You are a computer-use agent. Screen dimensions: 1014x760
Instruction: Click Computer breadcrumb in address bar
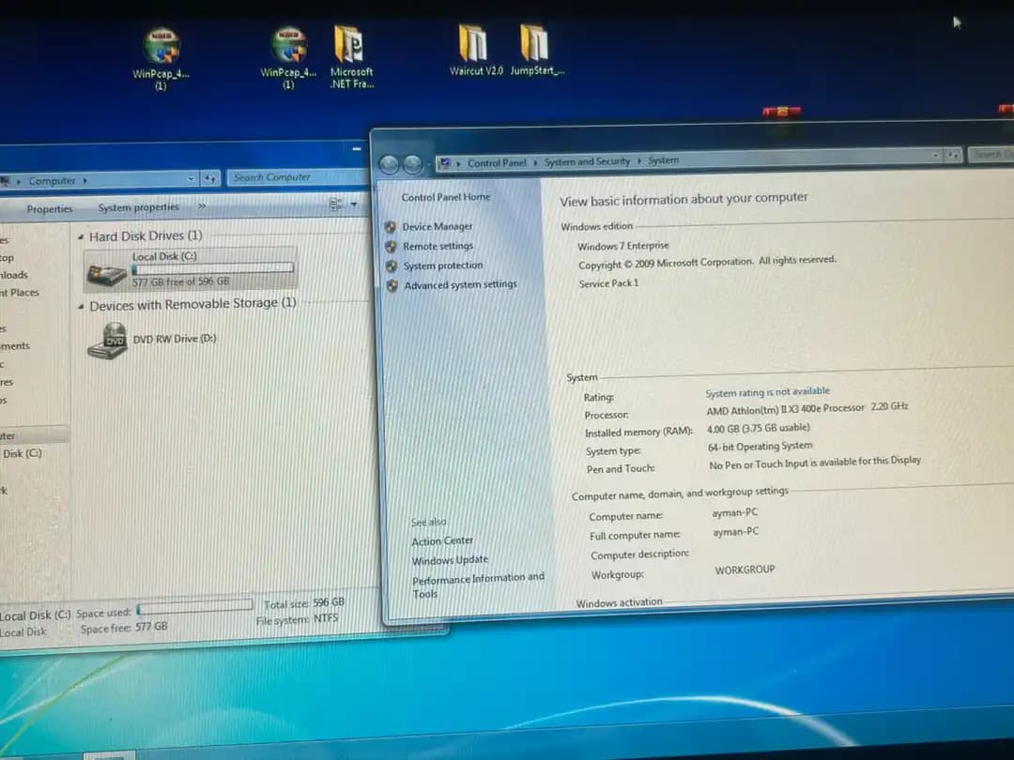click(x=52, y=181)
